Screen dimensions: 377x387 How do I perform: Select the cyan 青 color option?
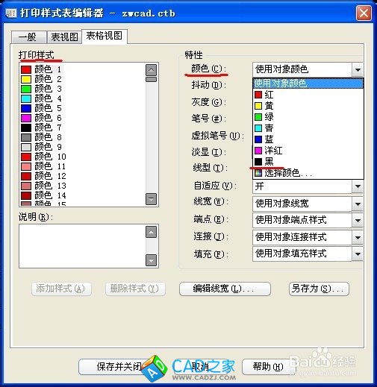point(308,128)
